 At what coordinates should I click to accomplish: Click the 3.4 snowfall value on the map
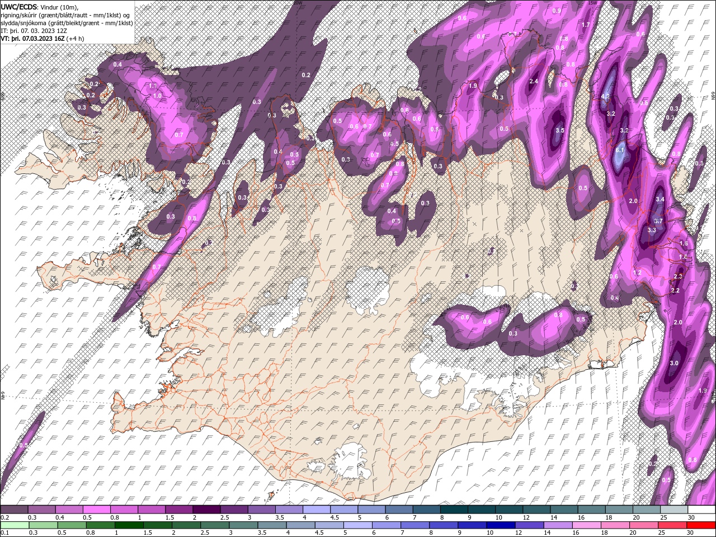point(660,199)
